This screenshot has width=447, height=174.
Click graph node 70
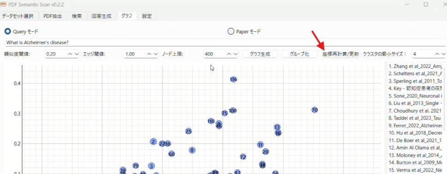[x=315, y=110]
